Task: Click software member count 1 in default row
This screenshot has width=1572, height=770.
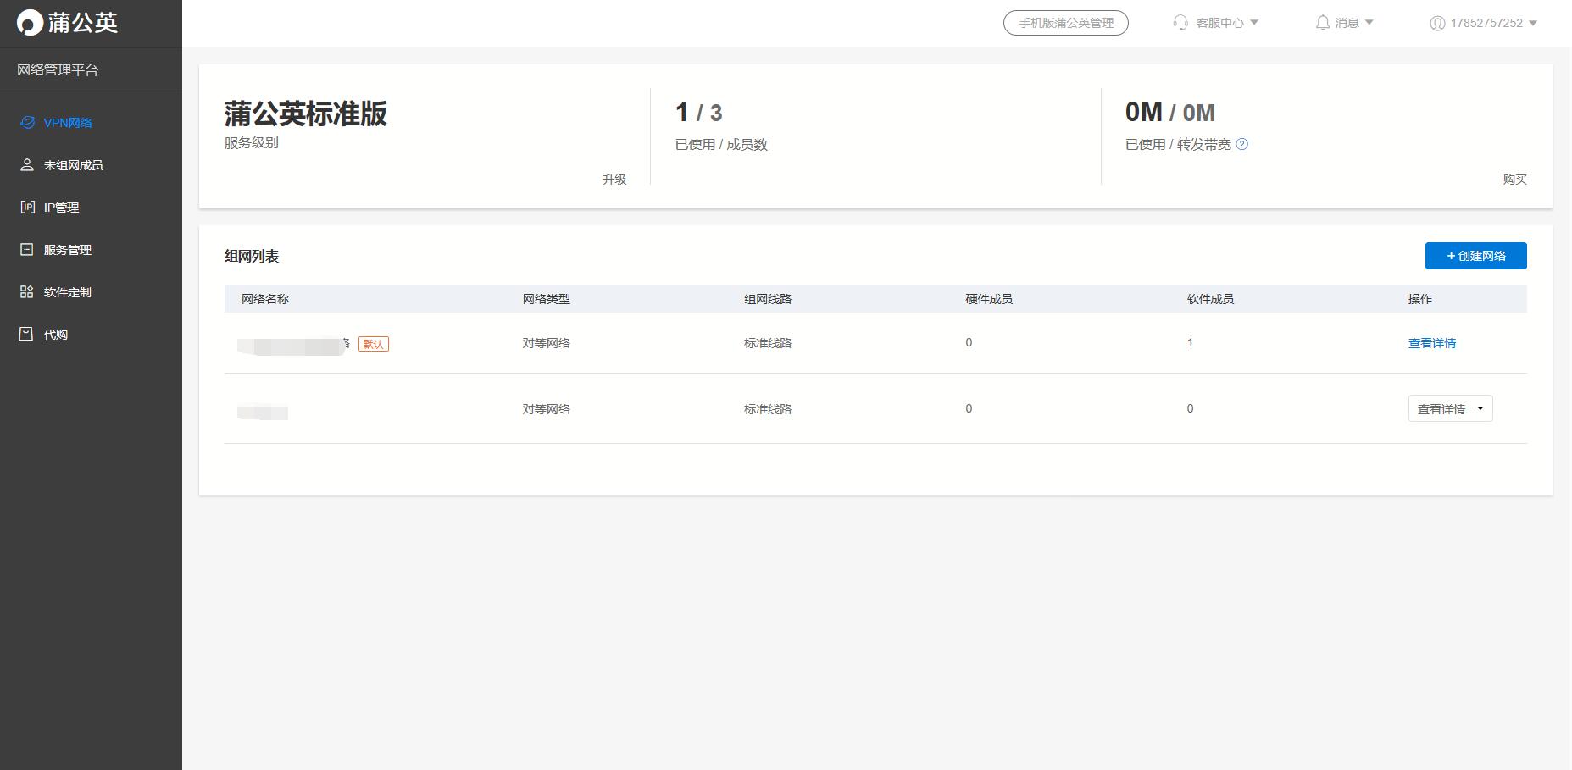Action: pyautogui.click(x=1190, y=343)
